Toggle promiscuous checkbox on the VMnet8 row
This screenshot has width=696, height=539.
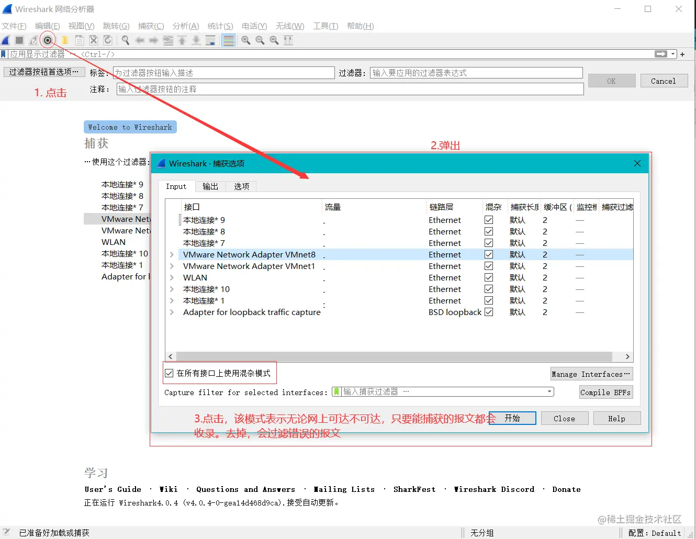tap(489, 254)
